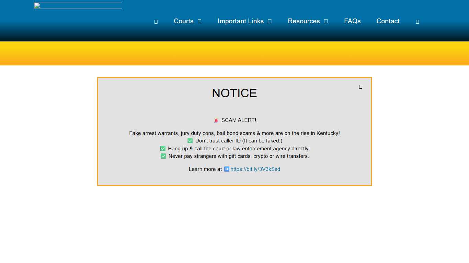Click the yellow banner strip below navigation
The height and width of the screenshot is (263, 469).
(x=235, y=53)
